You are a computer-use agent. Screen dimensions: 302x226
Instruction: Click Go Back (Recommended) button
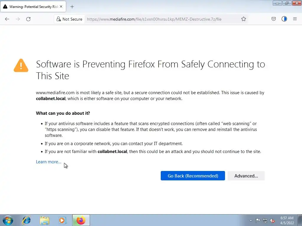[x=193, y=176]
